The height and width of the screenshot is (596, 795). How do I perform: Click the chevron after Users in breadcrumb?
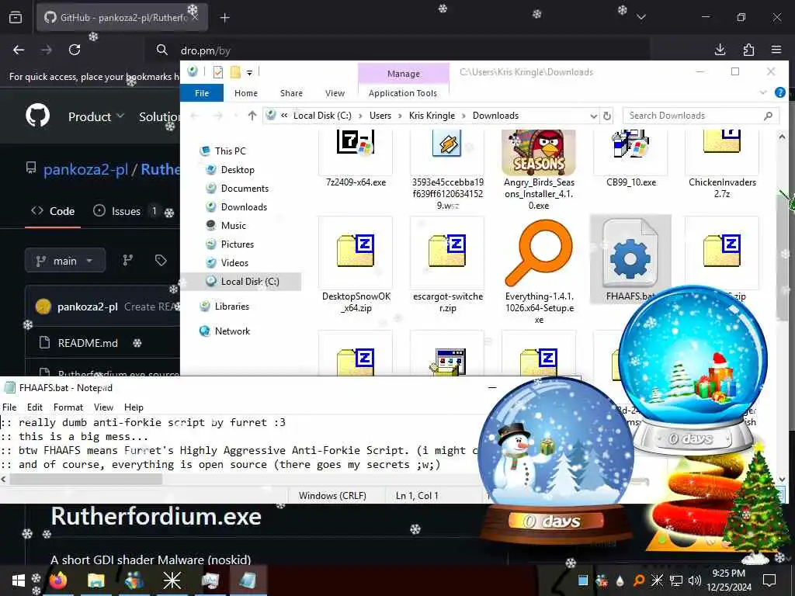point(400,116)
